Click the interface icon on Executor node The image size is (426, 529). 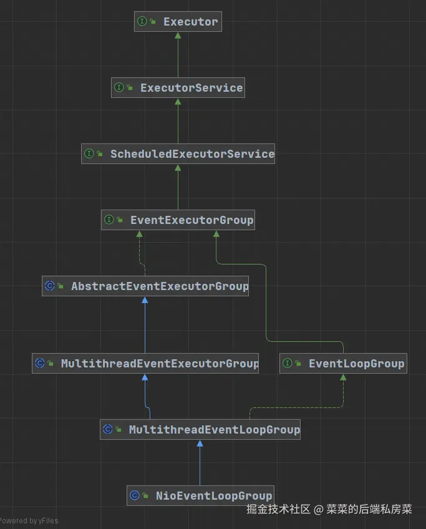(x=142, y=22)
